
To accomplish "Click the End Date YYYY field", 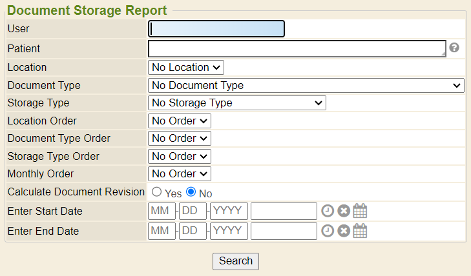I will 229,231.
